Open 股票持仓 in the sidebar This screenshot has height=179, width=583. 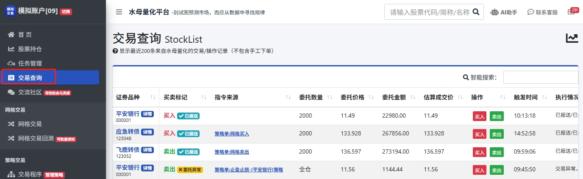click(x=30, y=49)
